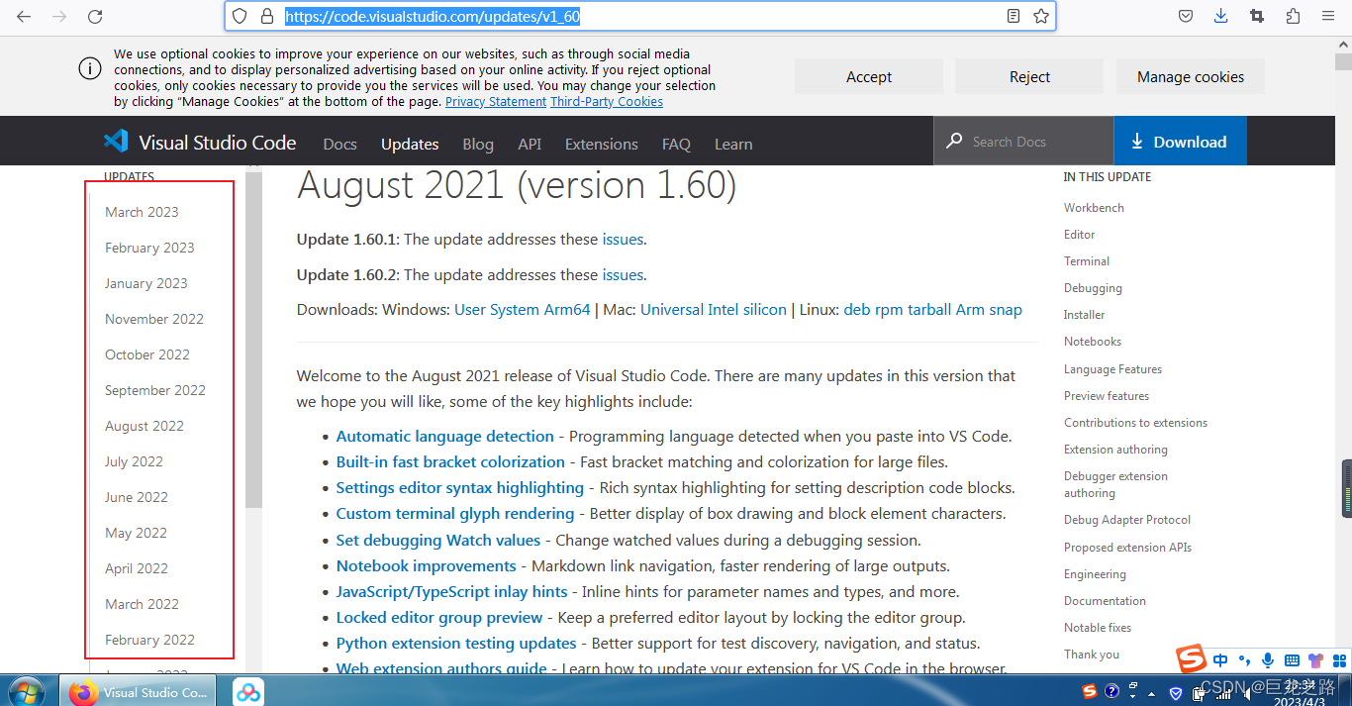Click the blue Download button
Viewport: 1352px width, 706px height.
coord(1180,142)
